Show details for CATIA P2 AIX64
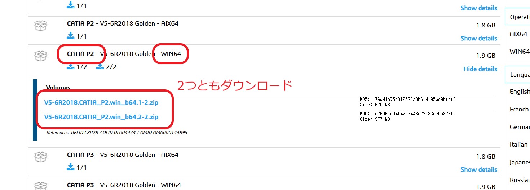This screenshot has height=190, width=530. coord(478,38)
